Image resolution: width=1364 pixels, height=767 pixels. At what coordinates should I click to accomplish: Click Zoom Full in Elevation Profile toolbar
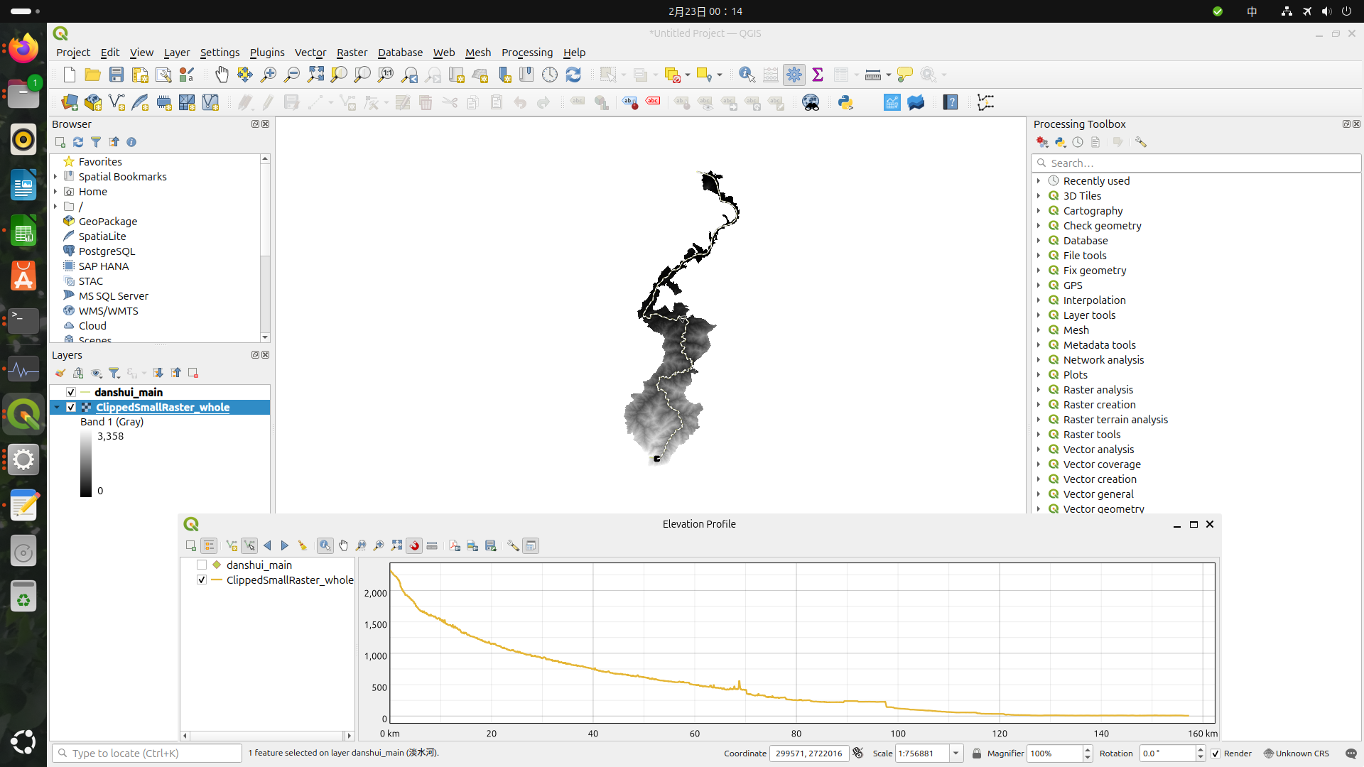coord(396,545)
